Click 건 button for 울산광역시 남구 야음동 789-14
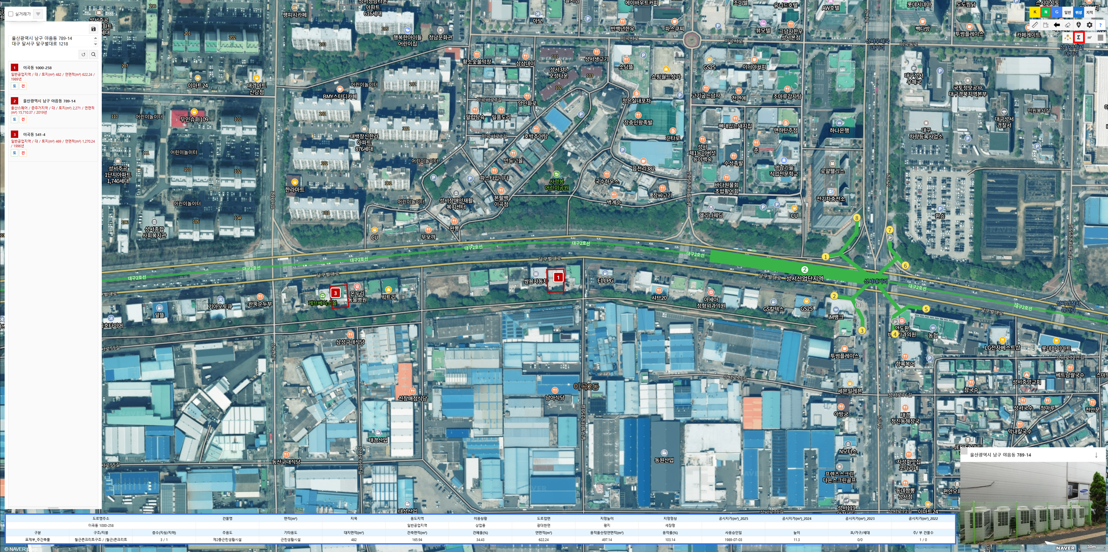Screen dimensions: 1108x552 [x=23, y=119]
